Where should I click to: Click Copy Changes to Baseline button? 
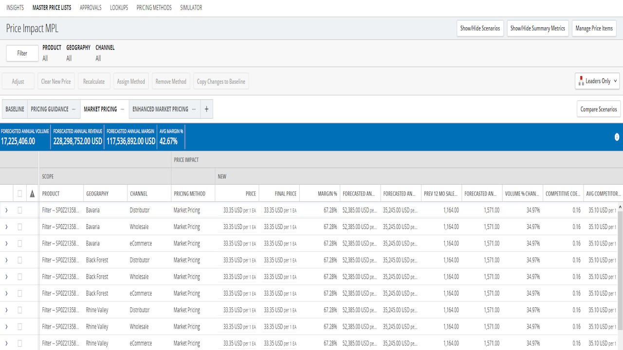(x=221, y=82)
